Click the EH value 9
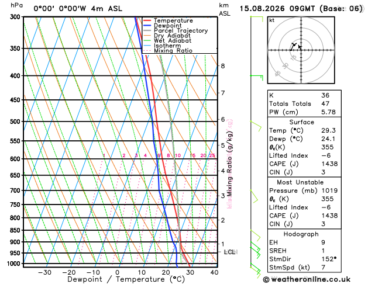 point(323,243)
